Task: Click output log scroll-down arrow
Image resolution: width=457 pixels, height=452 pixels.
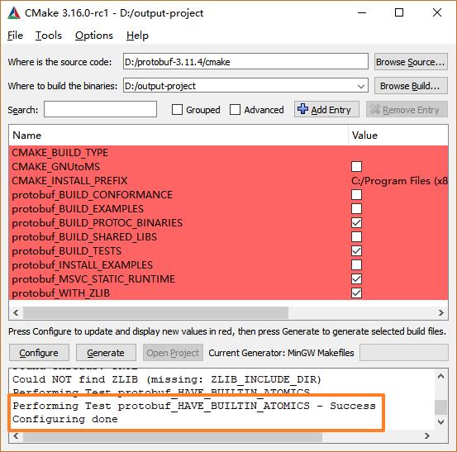Action: [440, 422]
